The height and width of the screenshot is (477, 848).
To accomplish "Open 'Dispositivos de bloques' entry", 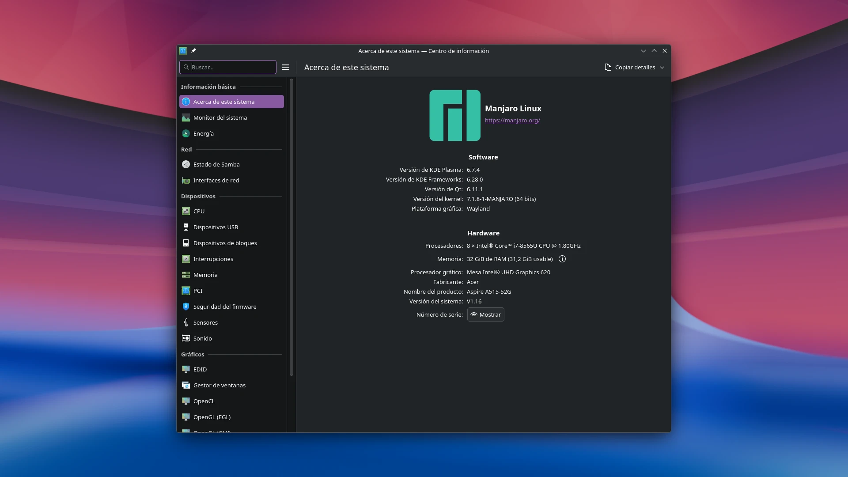I will (x=231, y=243).
